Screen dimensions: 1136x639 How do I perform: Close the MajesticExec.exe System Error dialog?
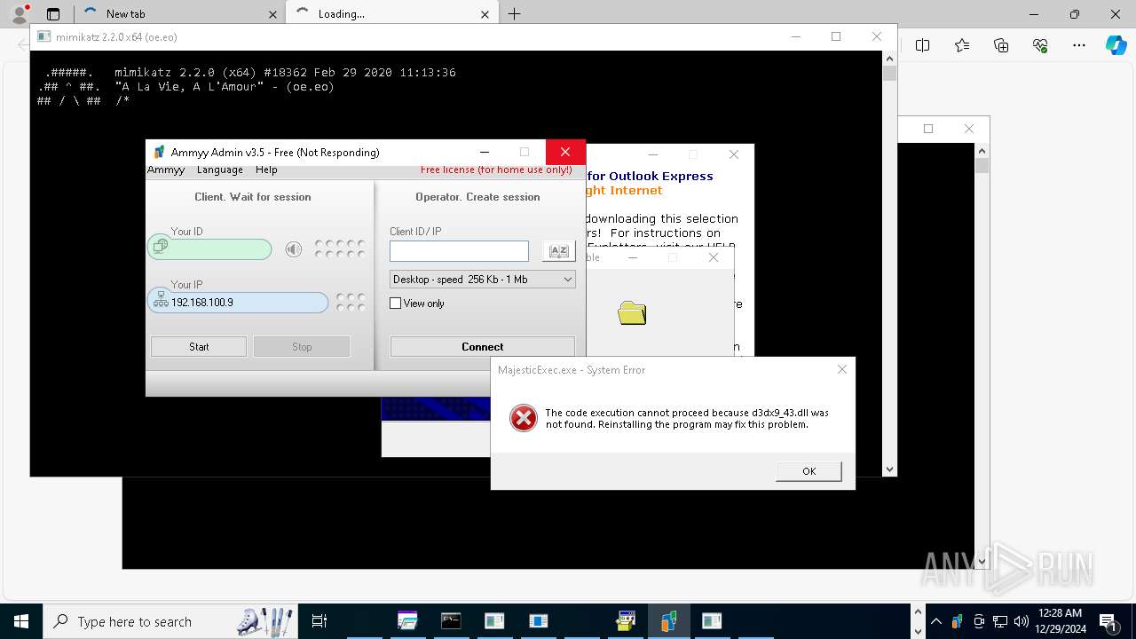pos(842,369)
